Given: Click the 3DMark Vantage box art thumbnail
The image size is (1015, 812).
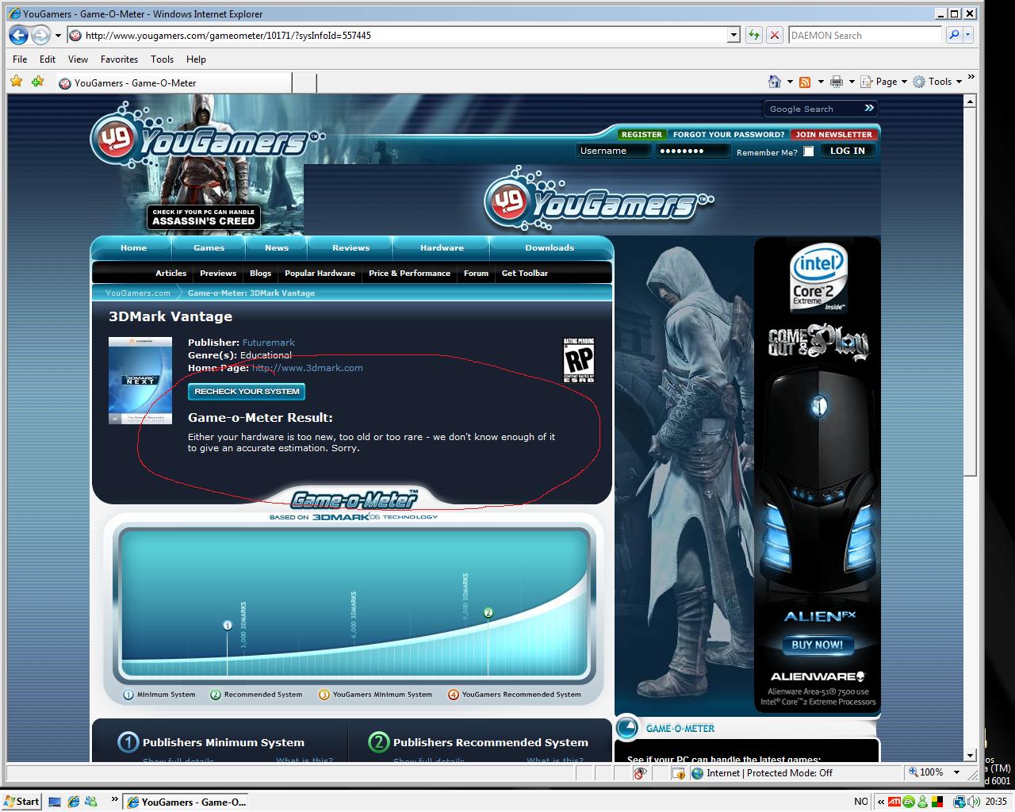Looking at the screenshot, I should pyautogui.click(x=140, y=381).
